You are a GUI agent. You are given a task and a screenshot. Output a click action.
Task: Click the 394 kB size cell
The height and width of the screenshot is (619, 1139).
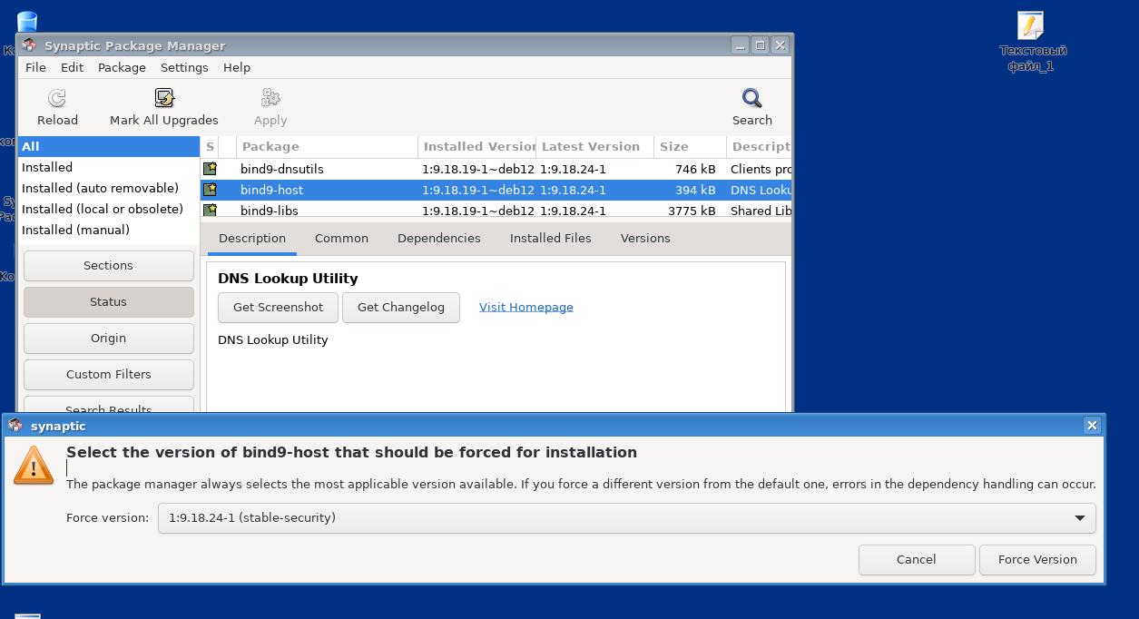pos(695,190)
